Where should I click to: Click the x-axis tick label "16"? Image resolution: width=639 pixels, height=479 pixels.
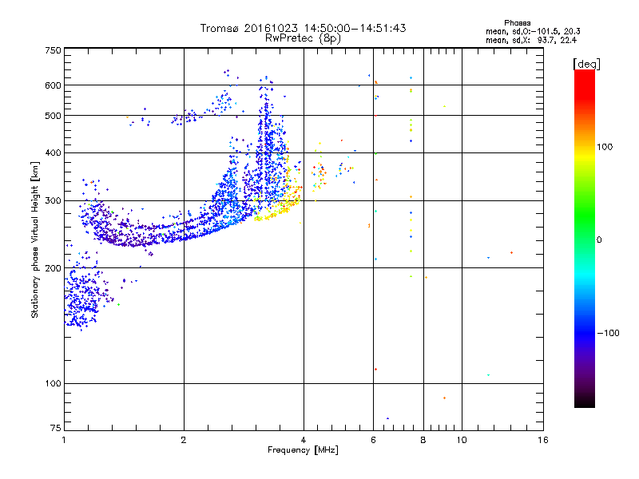tap(543, 440)
